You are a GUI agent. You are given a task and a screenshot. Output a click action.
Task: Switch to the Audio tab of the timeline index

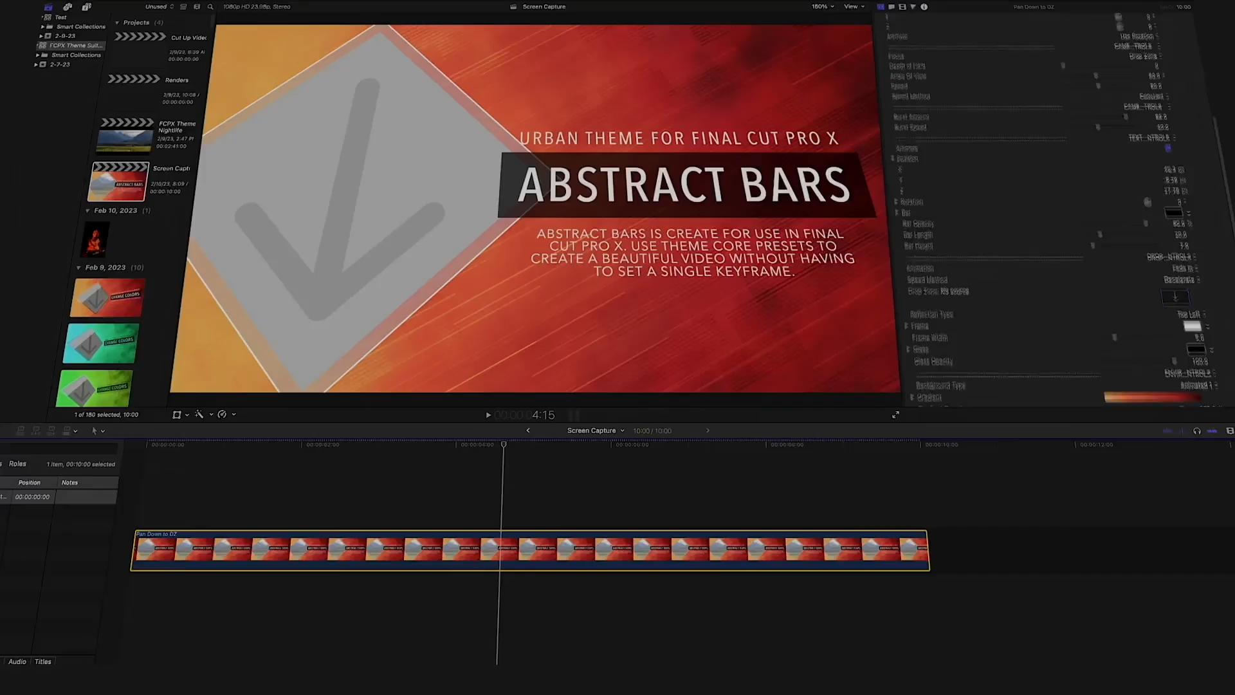click(x=17, y=662)
